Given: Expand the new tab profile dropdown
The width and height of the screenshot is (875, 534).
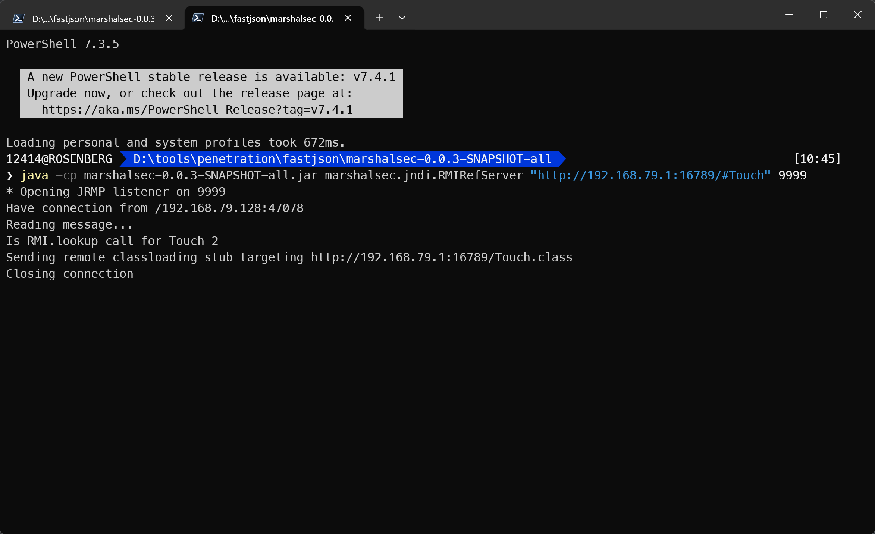Looking at the screenshot, I should click(x=402, y=18).
